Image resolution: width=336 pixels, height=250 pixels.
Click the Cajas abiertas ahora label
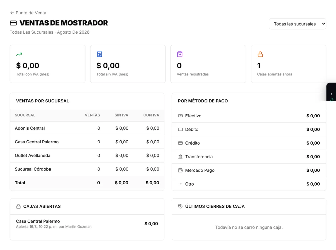point(275,74)
